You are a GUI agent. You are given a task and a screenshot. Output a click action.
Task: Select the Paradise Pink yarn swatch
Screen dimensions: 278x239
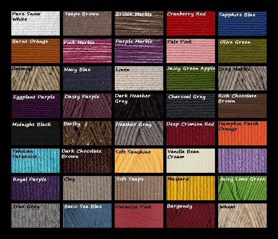139,216
